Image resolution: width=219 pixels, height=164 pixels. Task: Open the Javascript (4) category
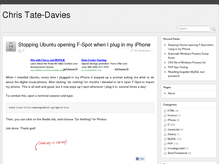(173, 129)
